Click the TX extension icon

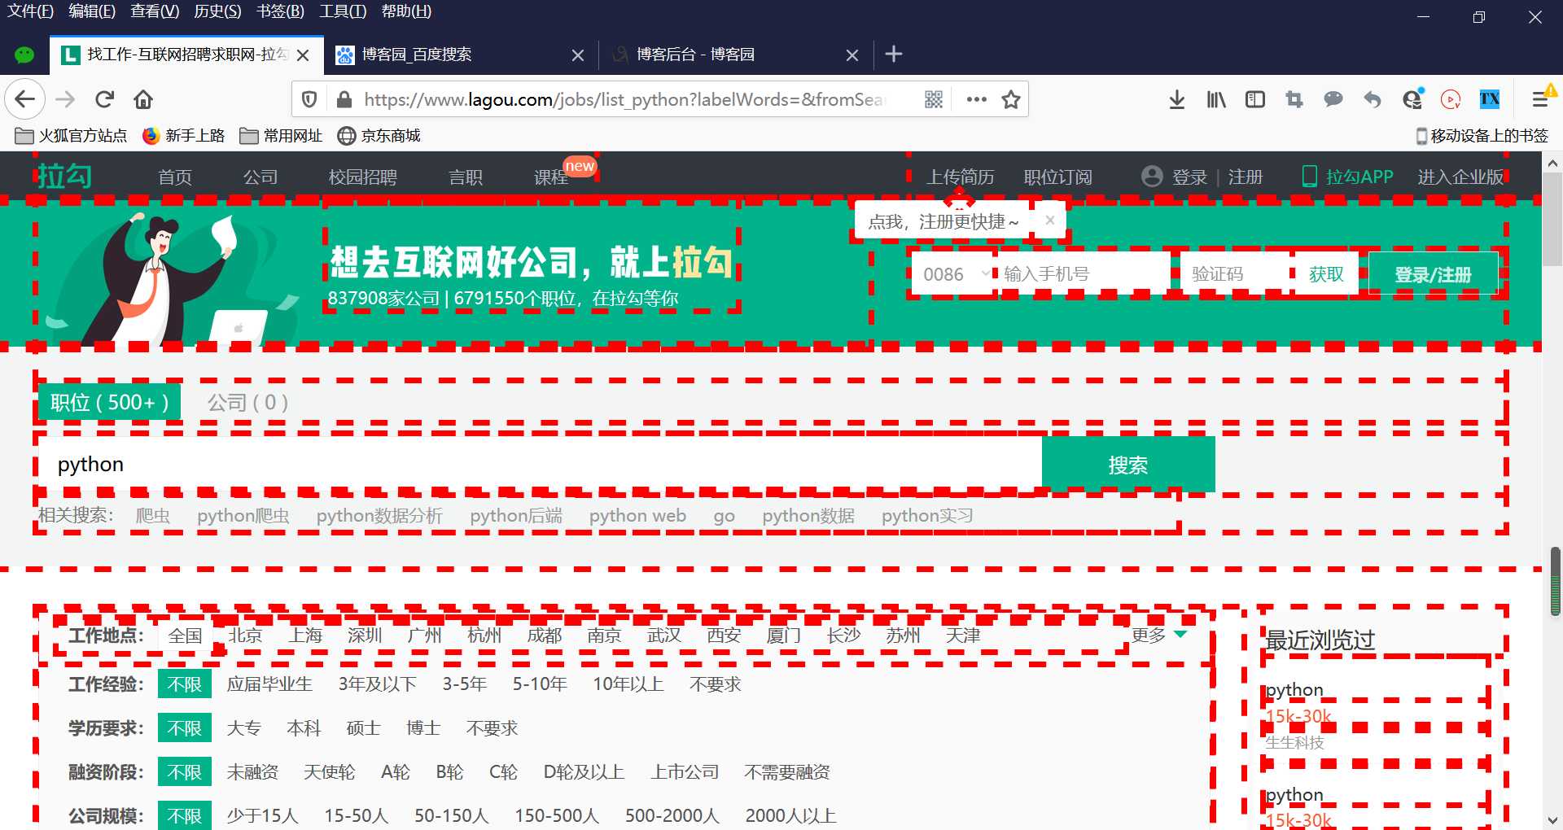(x=1490, y=99)
